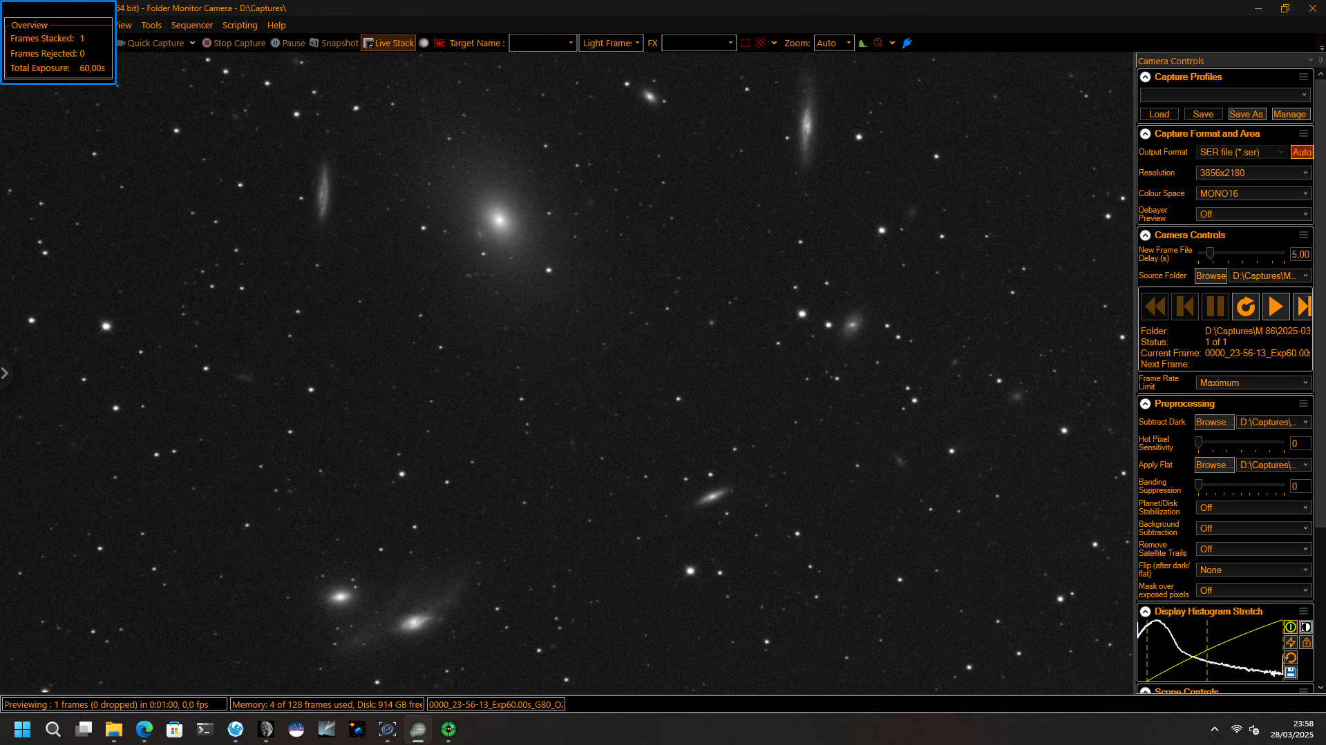Click Browse next to Source Folder

coord(1211,275)
